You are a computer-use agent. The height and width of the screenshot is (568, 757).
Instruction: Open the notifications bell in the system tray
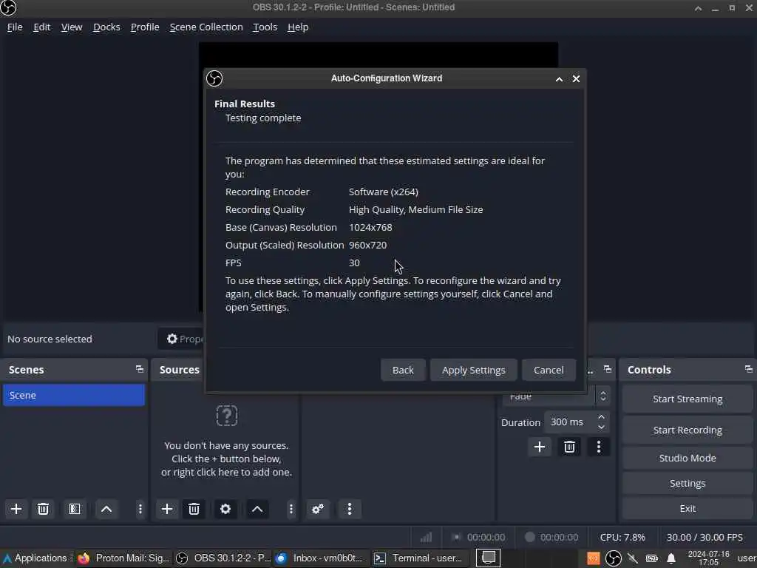(x=671, y=558)
